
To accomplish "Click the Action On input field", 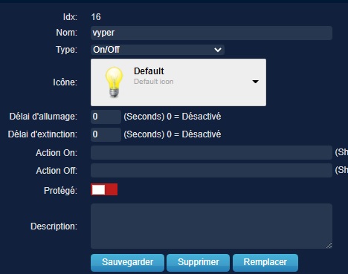I will tap(211, 152).
